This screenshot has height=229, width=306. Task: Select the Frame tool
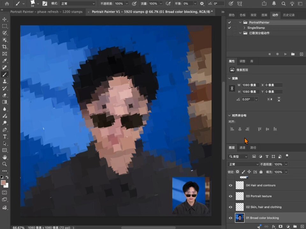[x=4, y=54]
